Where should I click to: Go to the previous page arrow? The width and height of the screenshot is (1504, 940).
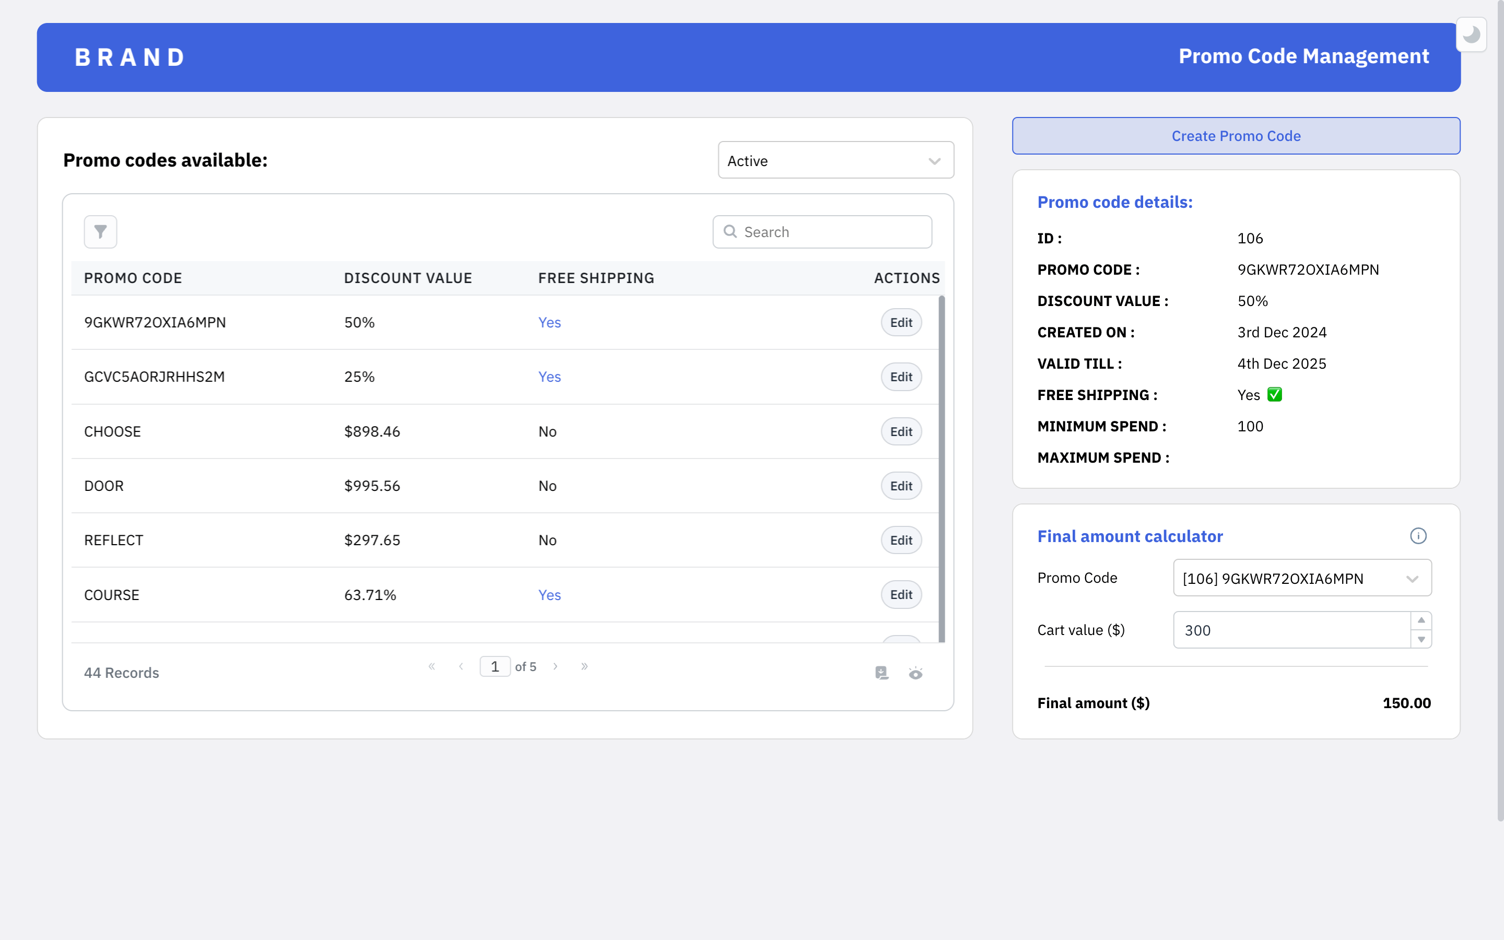click(x=461, y=666)
